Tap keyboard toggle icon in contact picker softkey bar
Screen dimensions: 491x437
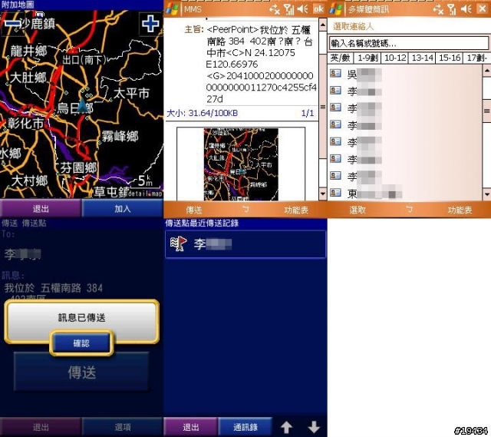(x=409, y=209)
